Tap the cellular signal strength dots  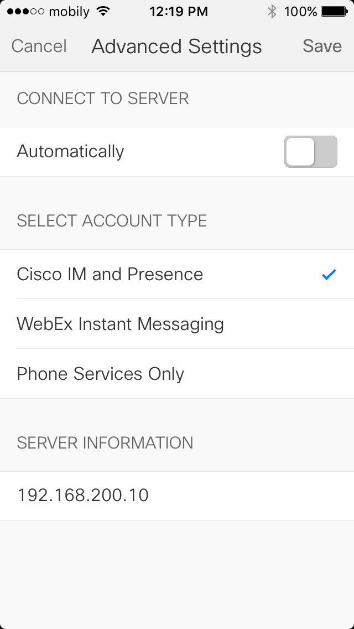coord(25,11)
